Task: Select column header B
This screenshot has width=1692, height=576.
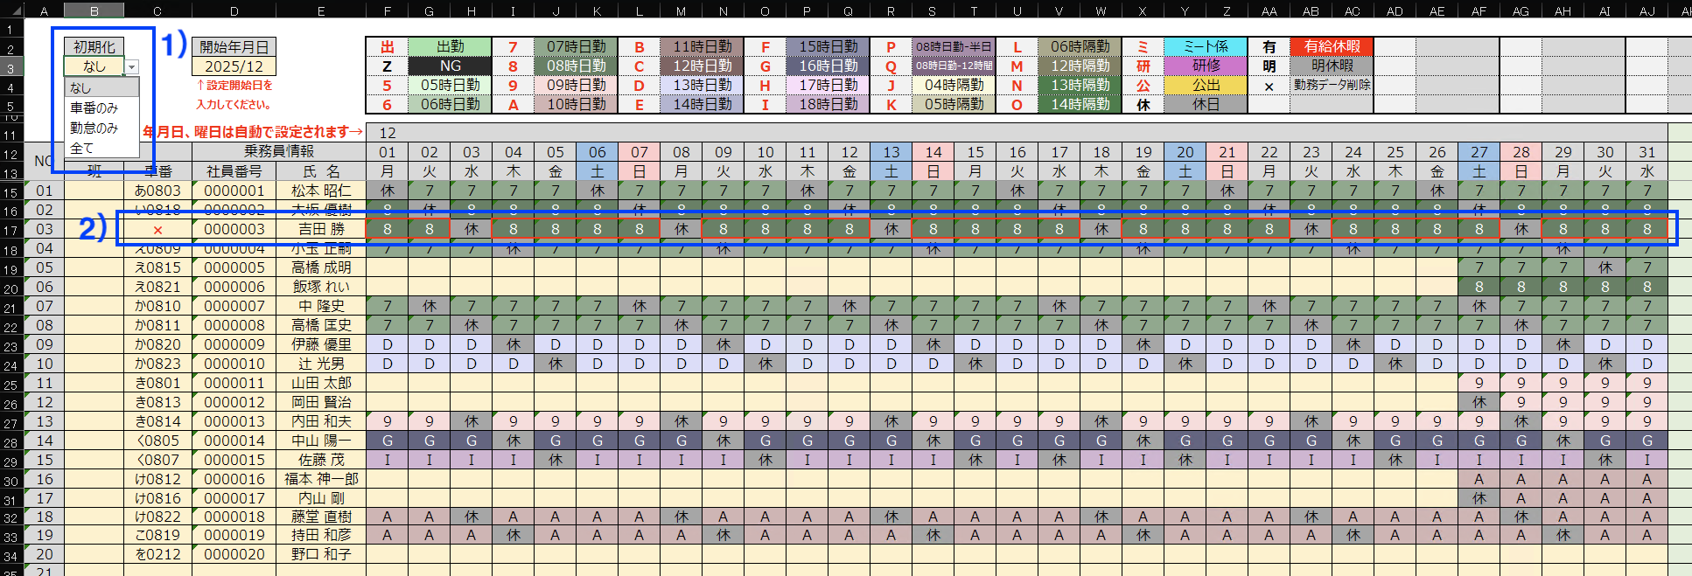Action: 94,10
